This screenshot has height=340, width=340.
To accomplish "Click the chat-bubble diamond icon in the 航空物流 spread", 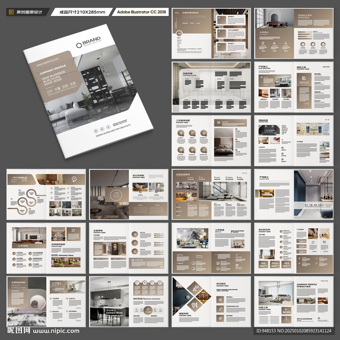I will tap(195, 288).
